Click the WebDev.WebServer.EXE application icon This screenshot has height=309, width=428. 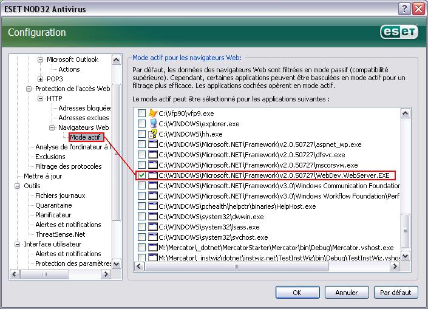(x=153, y=175)
